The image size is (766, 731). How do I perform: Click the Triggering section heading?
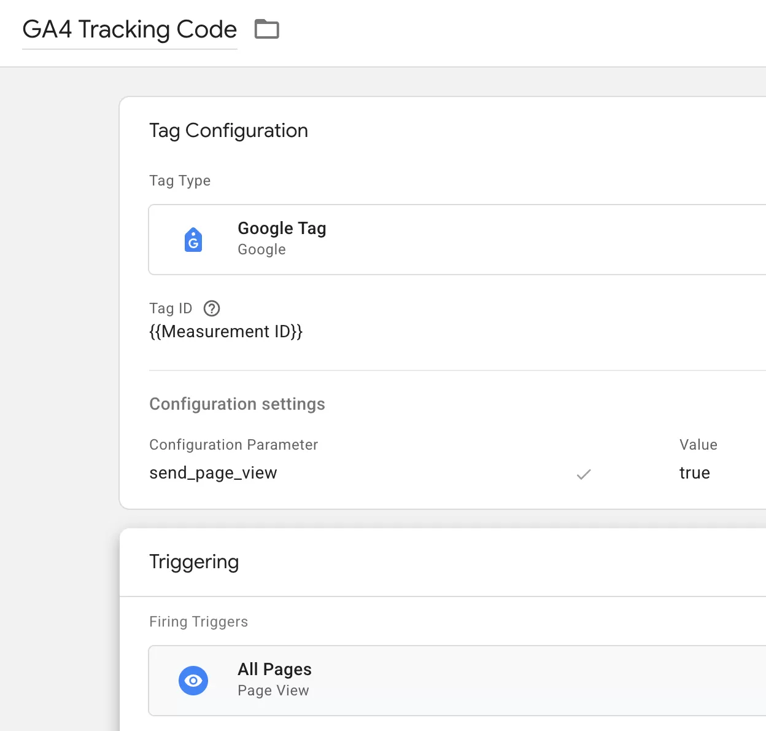194,562
